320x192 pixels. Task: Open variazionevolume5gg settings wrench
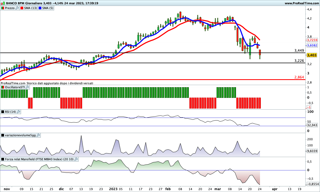pos(38,135)
